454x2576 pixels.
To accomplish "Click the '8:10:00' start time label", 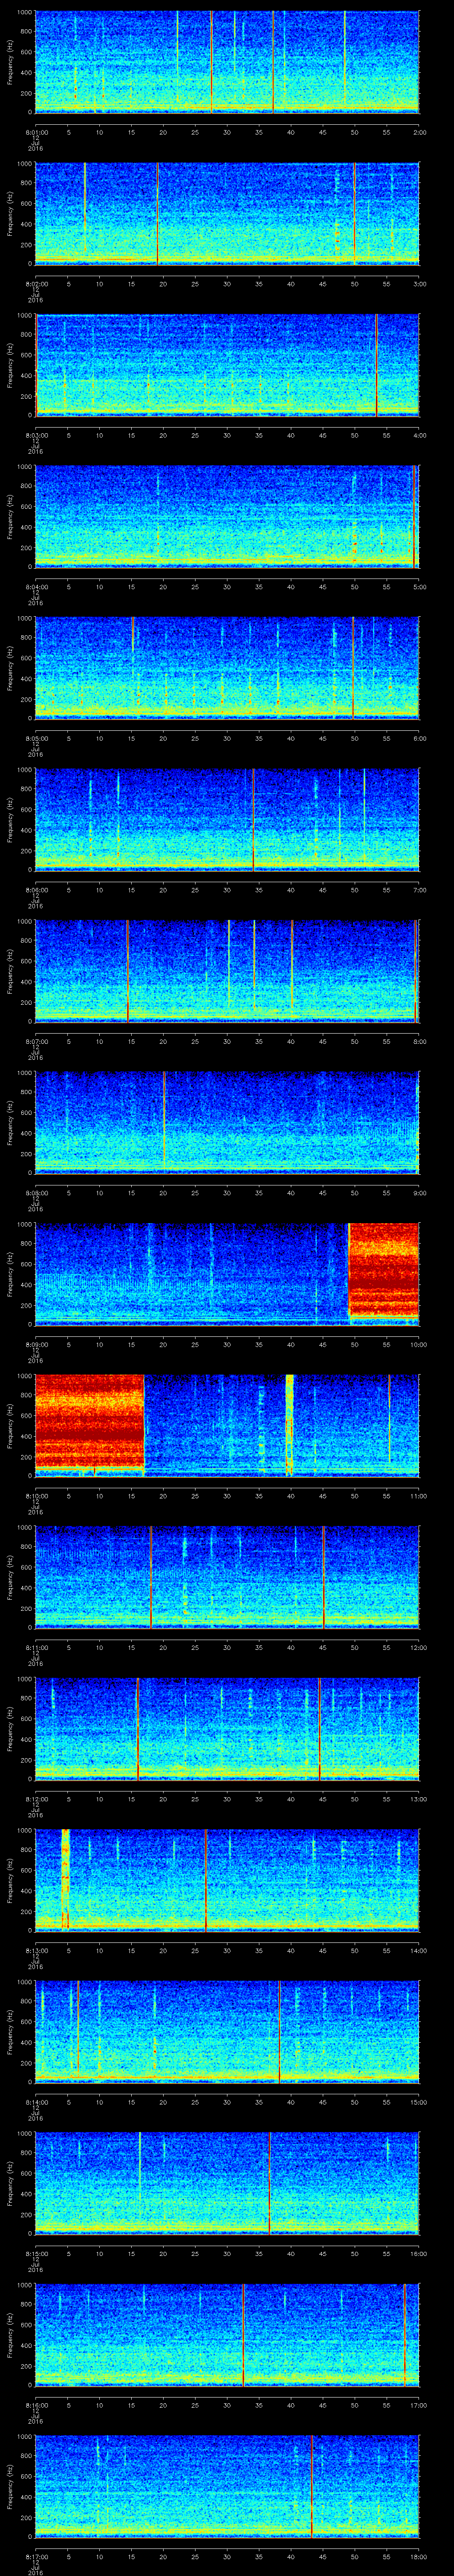I will point(36,1496).
